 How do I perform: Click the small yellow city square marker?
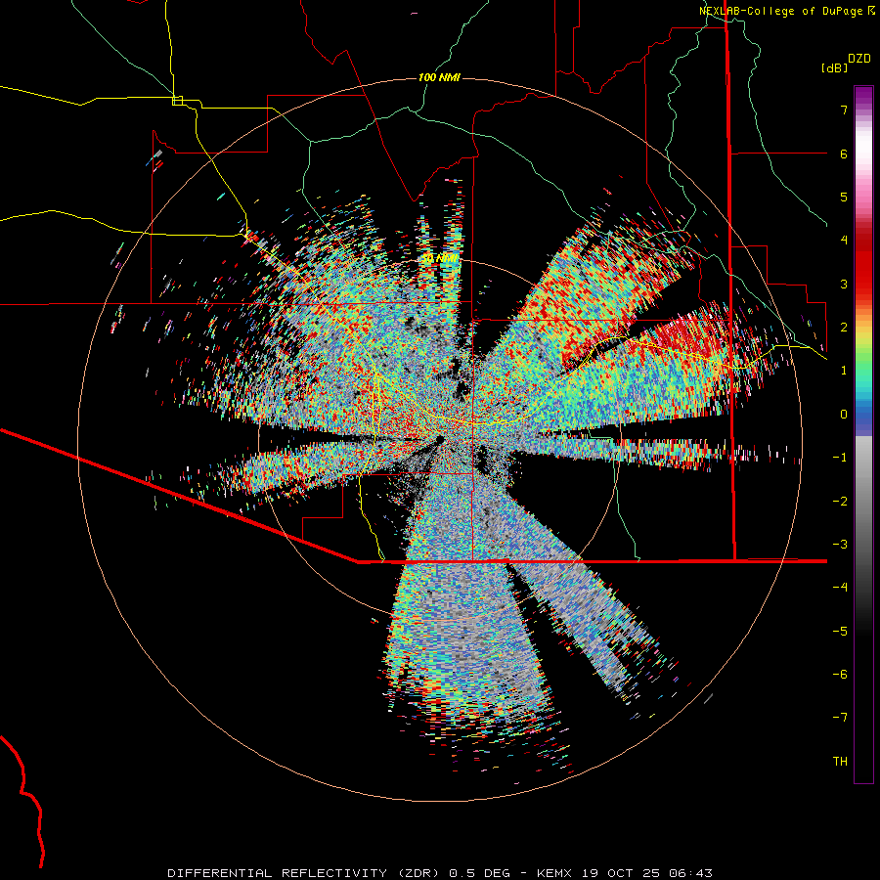click(x=177, y=101)
